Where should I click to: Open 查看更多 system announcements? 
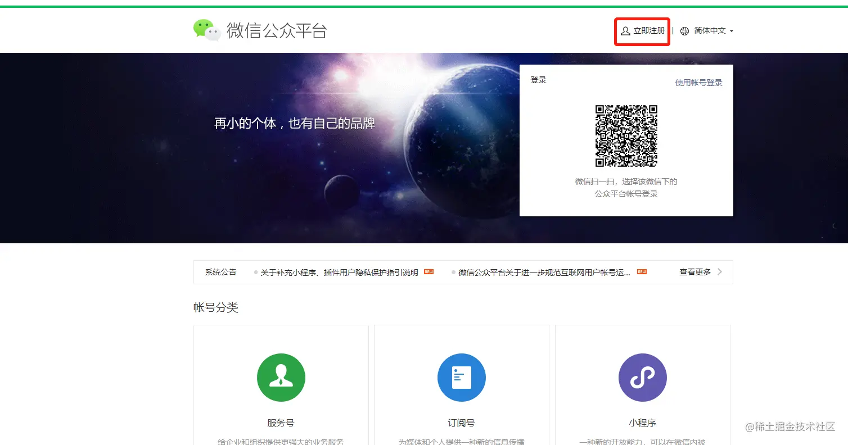695,272
